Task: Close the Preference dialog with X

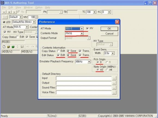Action: tap(117, 22)
